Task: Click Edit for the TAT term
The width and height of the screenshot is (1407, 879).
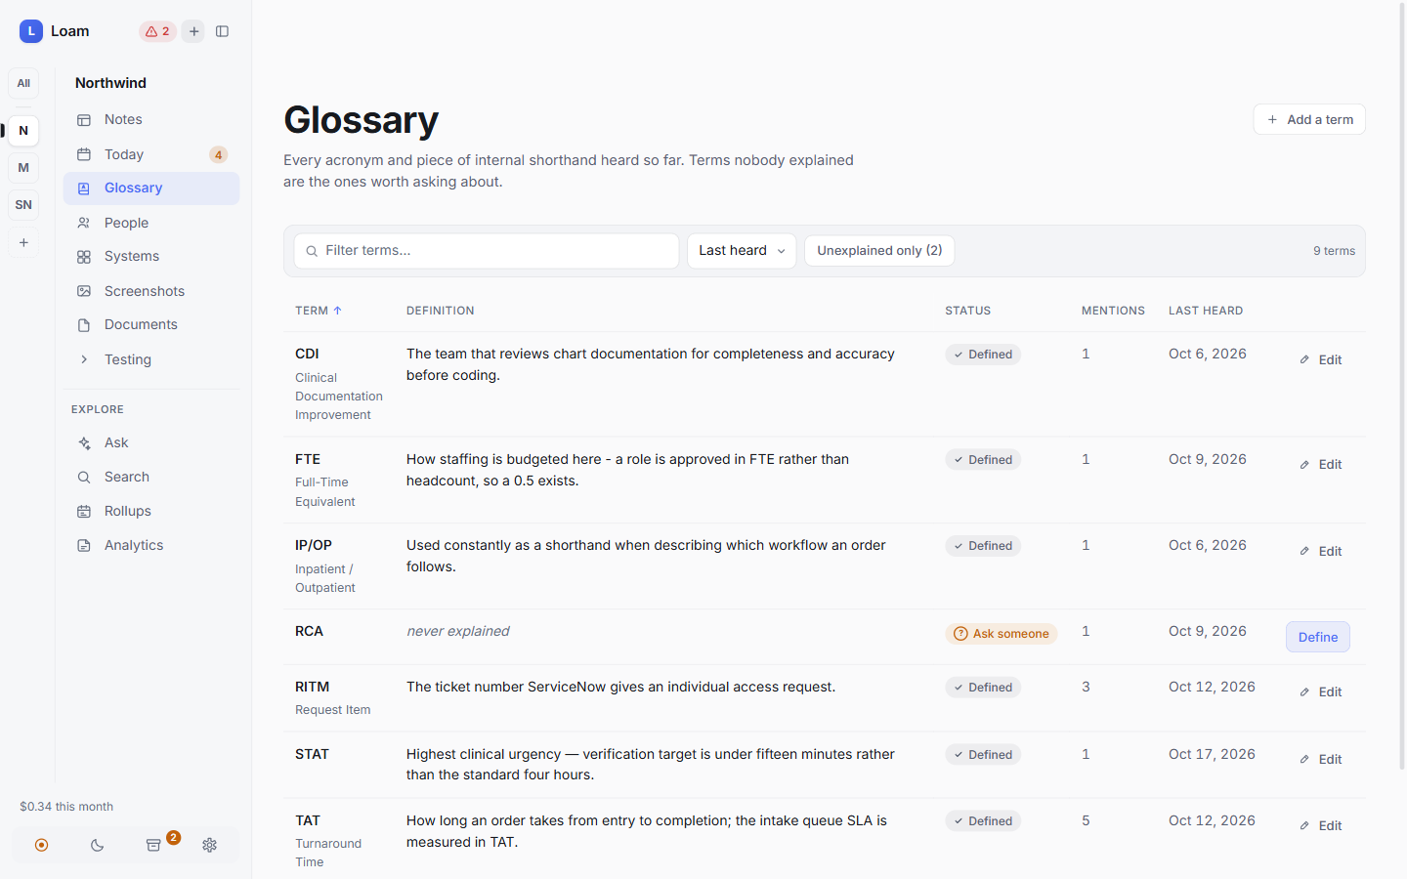Action: (x=1320, y=826)
